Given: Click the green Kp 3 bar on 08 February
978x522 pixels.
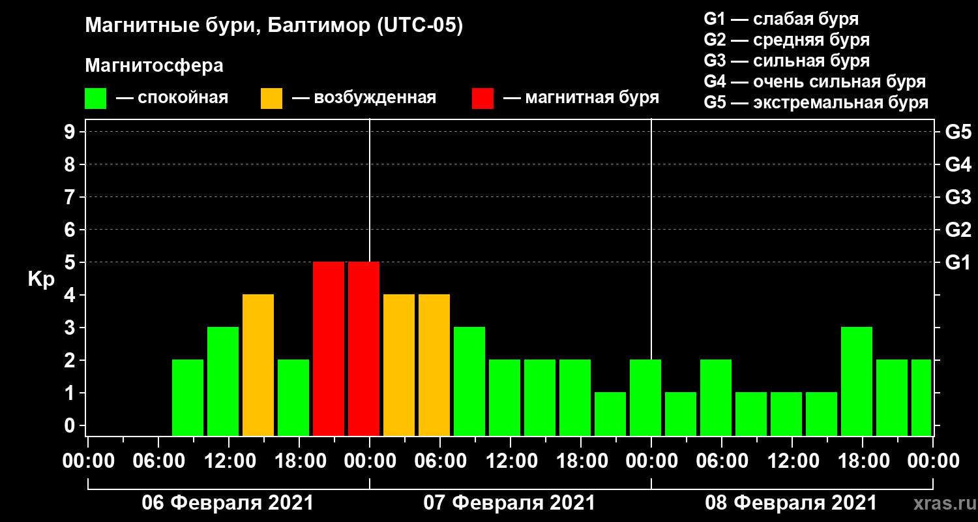Looking at the screenshot, I should (857, 381).
